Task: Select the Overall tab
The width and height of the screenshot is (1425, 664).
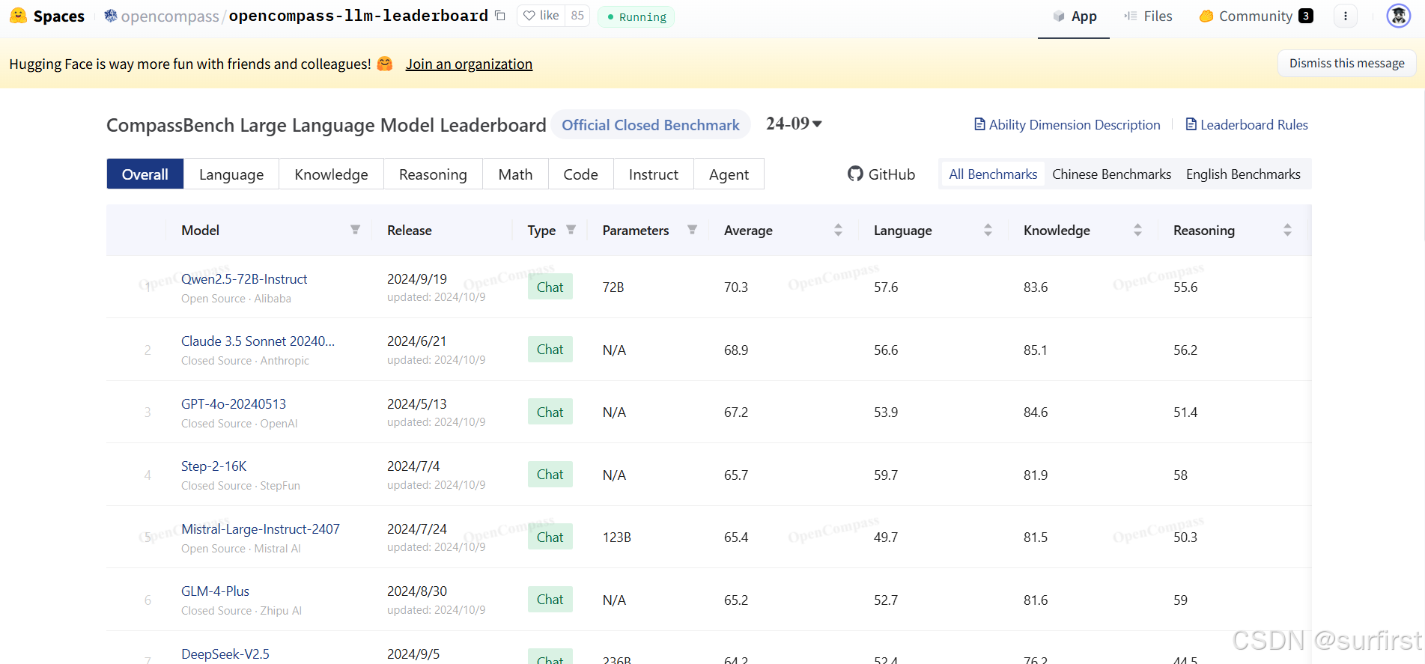Action: (145, 174)
